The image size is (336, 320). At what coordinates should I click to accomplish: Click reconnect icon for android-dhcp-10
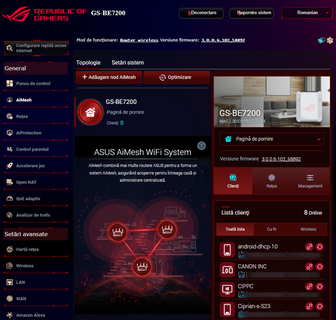pos(319,247)
